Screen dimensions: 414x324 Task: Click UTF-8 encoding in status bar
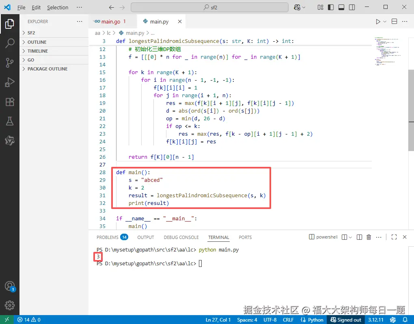[270, 320]
